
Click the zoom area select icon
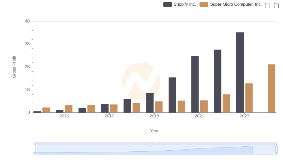[267, 5]
